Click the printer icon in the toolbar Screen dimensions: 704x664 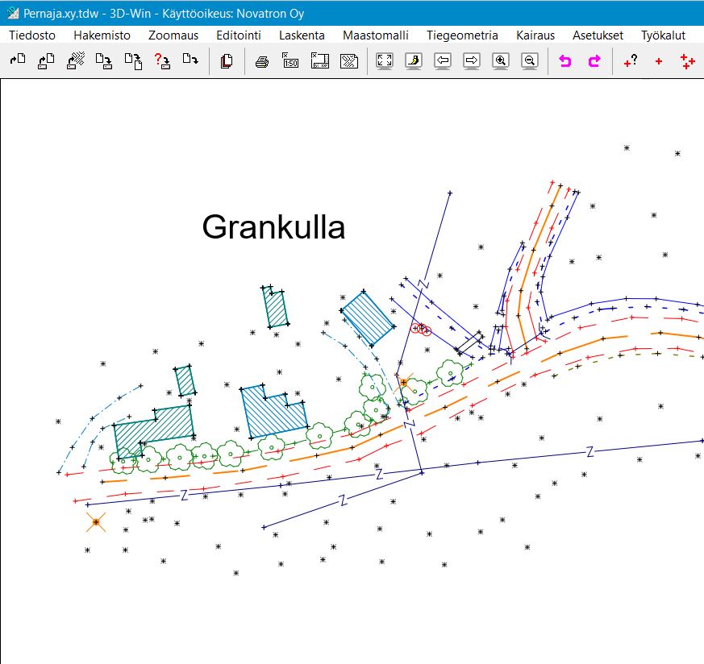(262, 61)
